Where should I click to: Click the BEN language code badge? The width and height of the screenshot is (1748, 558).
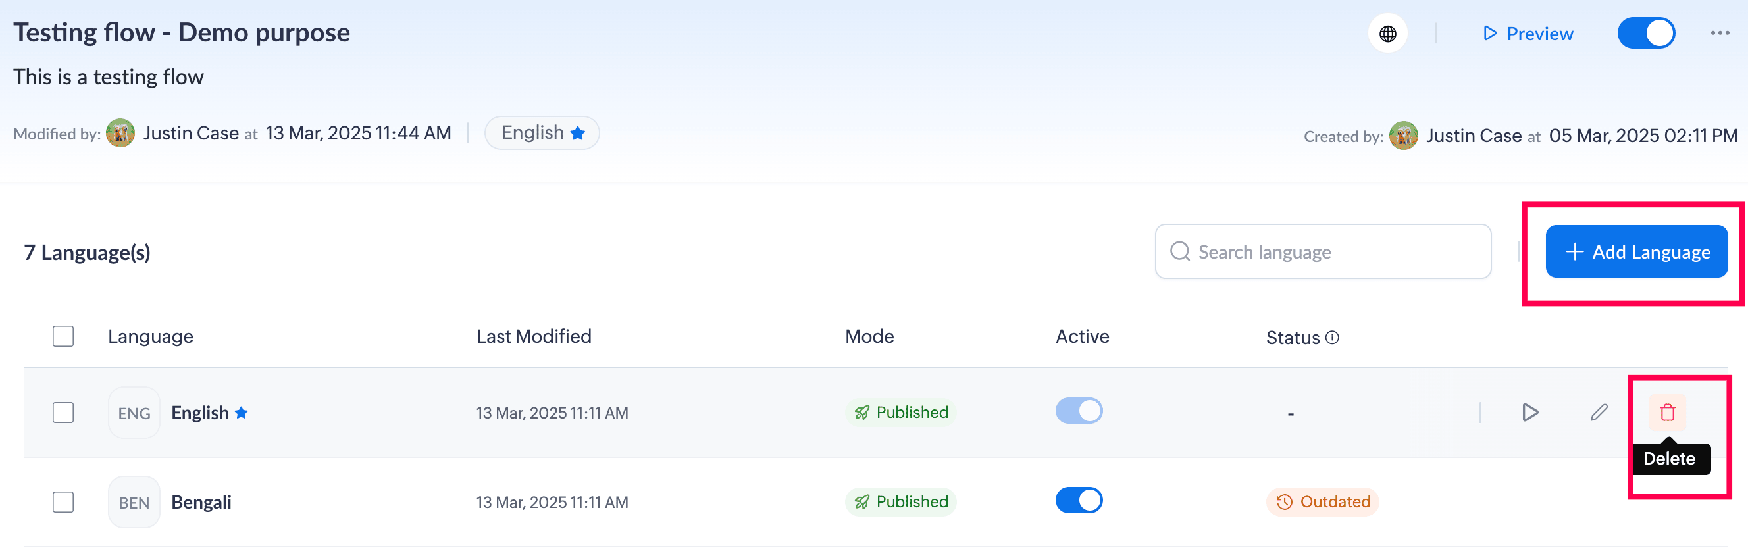click(134, 502)
